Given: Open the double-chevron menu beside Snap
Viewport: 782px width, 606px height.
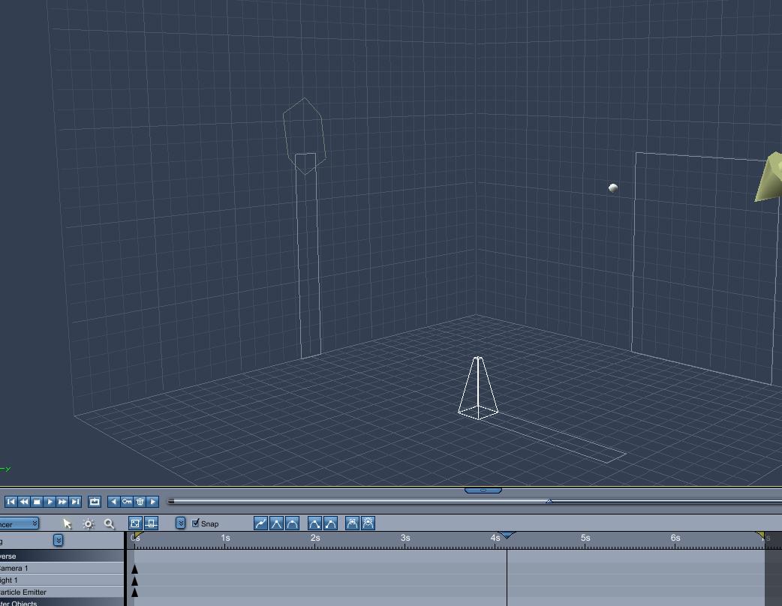Looking at the screenshot, I should tap(180, 523).
